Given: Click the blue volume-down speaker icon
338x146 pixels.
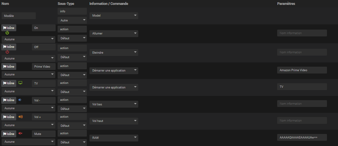Looking at the screenshot, I should (x=20, y=100).
